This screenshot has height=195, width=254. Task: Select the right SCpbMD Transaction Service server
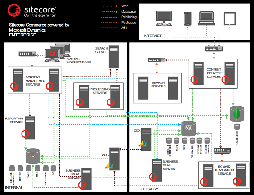[241, 176]
